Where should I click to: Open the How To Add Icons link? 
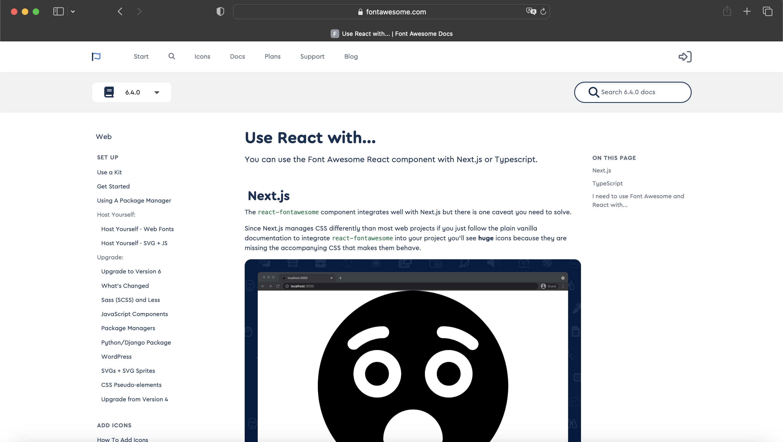(x=123, y=439)
